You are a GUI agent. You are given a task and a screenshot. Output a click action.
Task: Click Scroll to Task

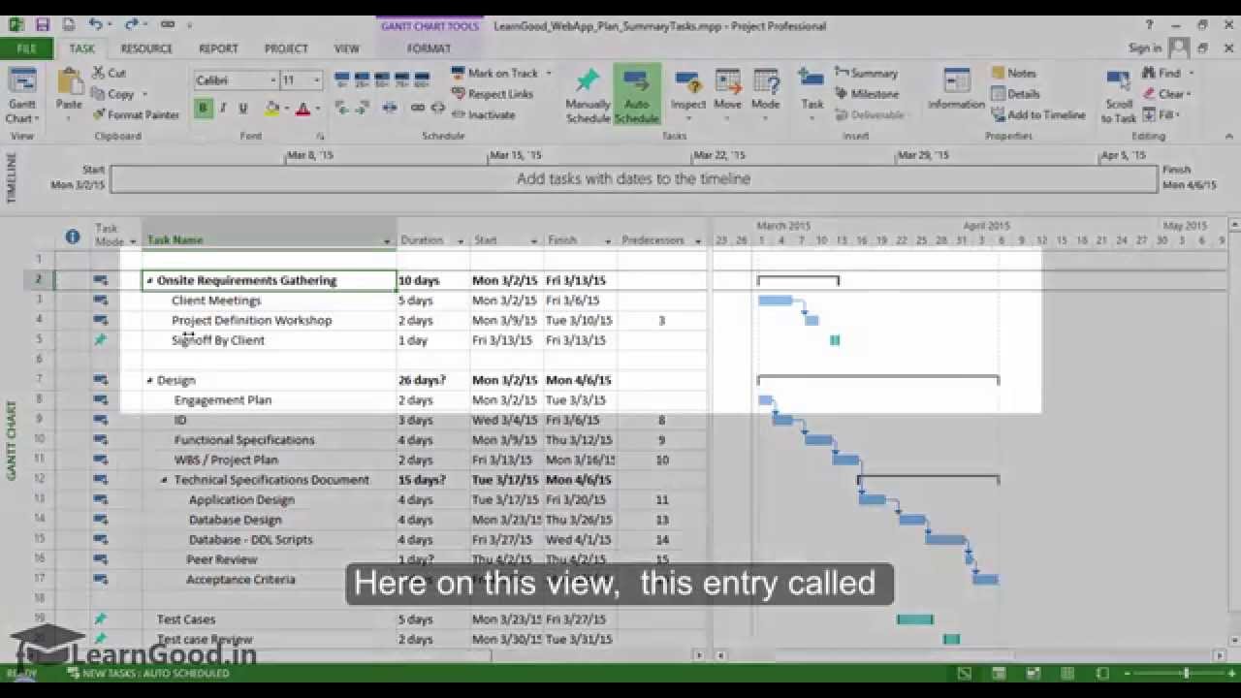(1118, 96)
